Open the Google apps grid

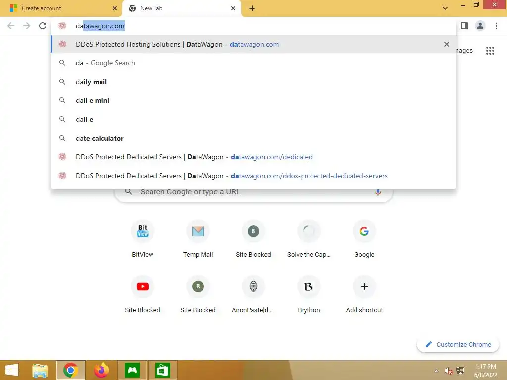(x=490, y=51)
